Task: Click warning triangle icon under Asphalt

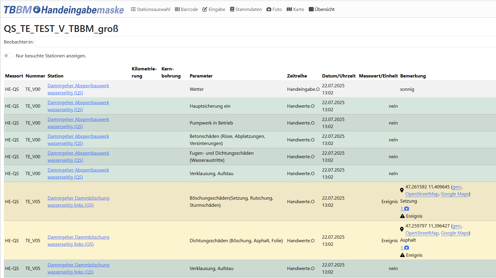Action: click(402, 255)
